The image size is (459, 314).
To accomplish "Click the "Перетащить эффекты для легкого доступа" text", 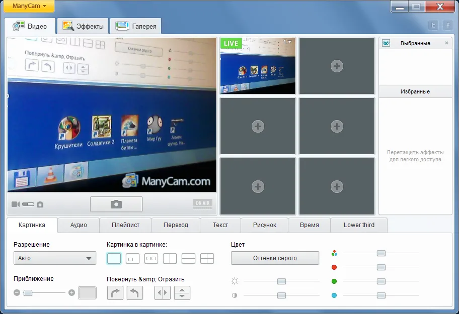I will pos(415,156).
